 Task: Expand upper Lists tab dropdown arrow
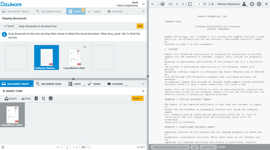(x=84, y=13)
